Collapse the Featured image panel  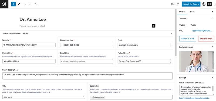pyautogui.click(x=212, y=47)
